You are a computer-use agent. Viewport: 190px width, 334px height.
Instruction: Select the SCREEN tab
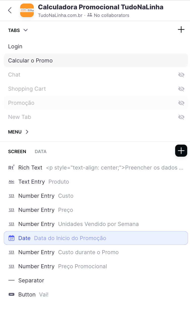pyautogui.click(x=17, y=151)
